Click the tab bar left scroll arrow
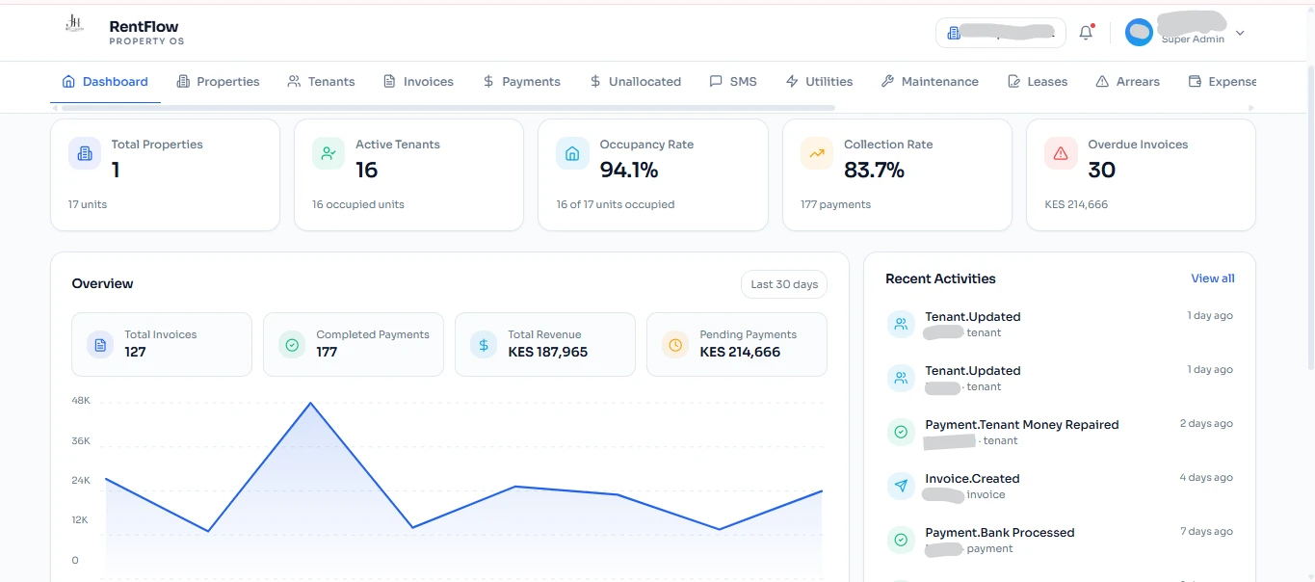This screenshot has height=582, width=1315. click(54, 107)
